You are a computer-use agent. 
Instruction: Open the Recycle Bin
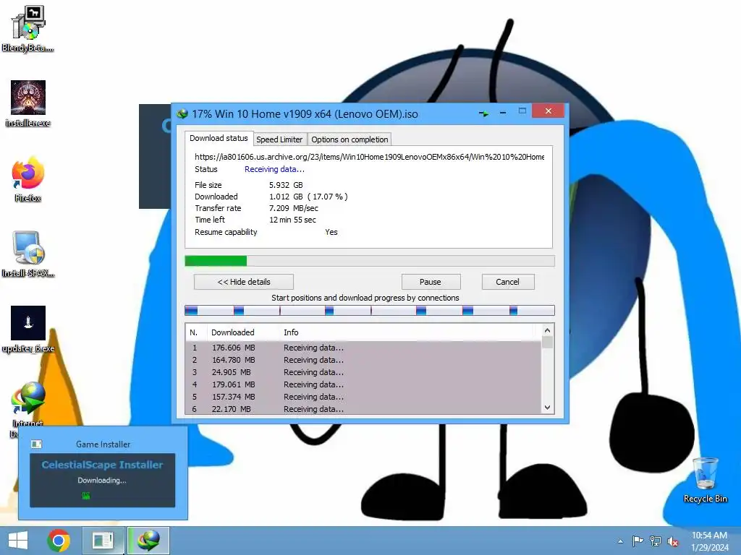pos(705,480)
